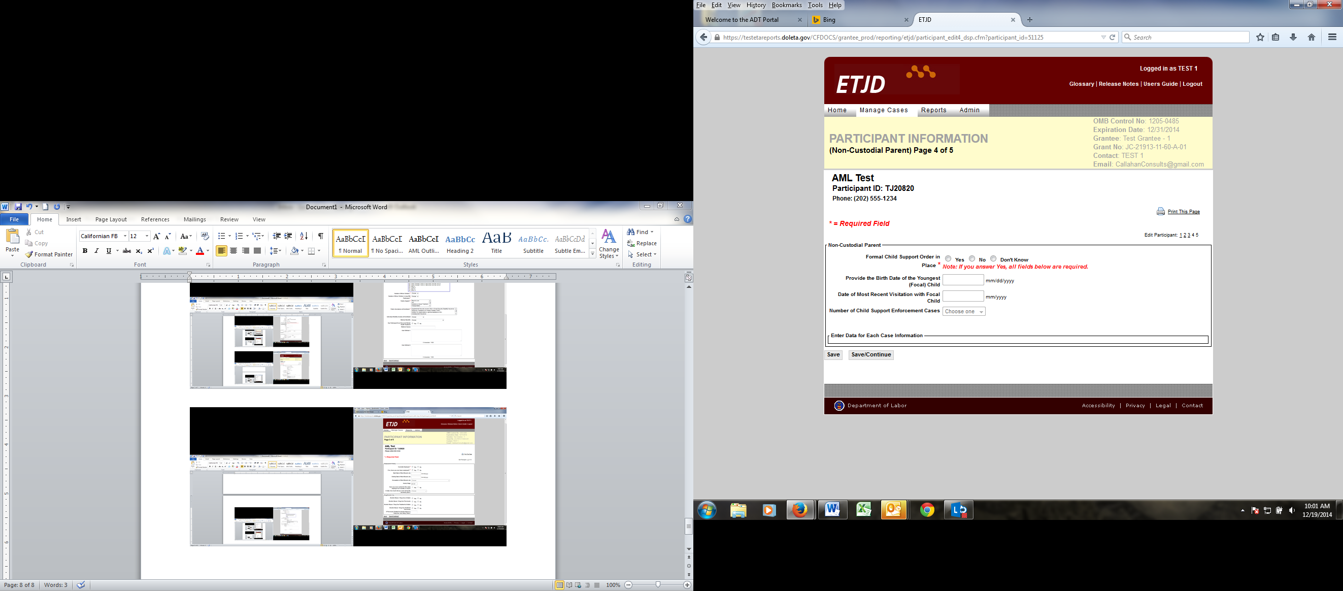1343x591 pixels.
Task: Click the Show/Hide paragraph marks icon
Action: pos(321,236)
